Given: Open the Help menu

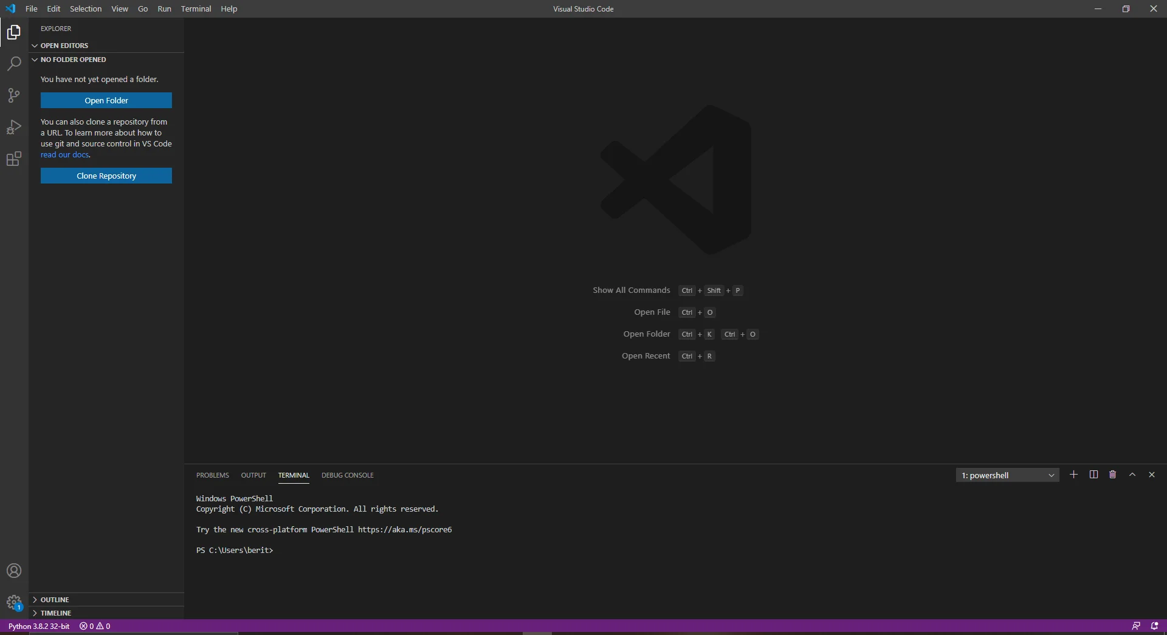Looking at the screenshot, I should tap(229, 9).
